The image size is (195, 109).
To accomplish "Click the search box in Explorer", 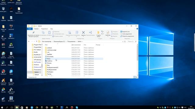I will [x=132, y=41].
